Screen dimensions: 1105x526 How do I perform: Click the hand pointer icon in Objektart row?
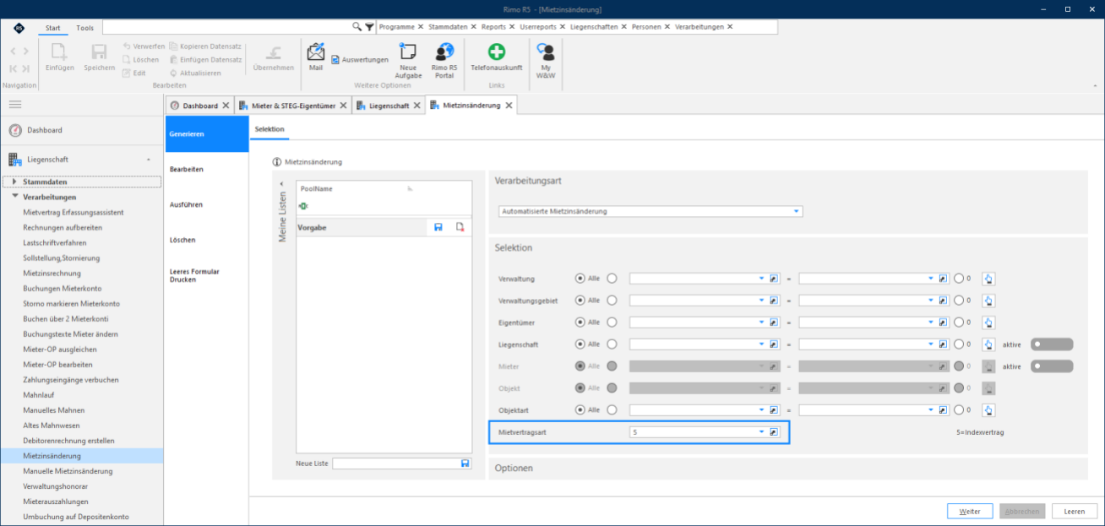[x=988, y=410]
